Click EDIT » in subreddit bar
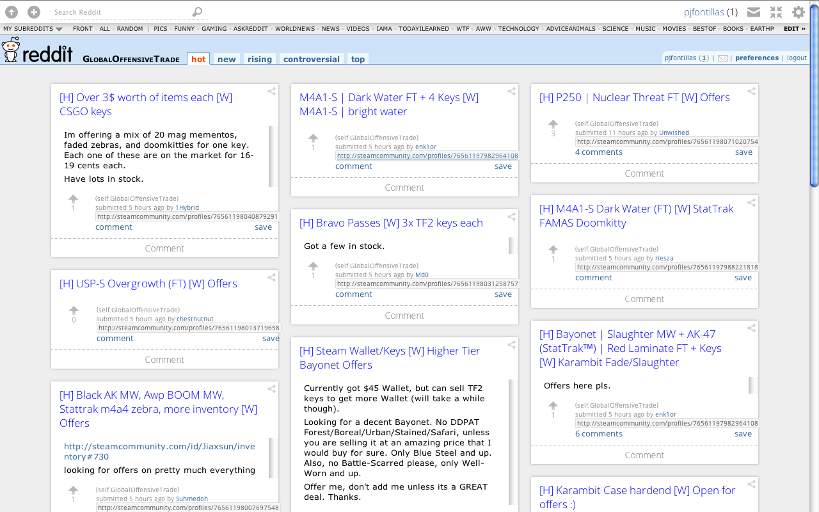This screenshot has height=512, width=819. (795, 29)
